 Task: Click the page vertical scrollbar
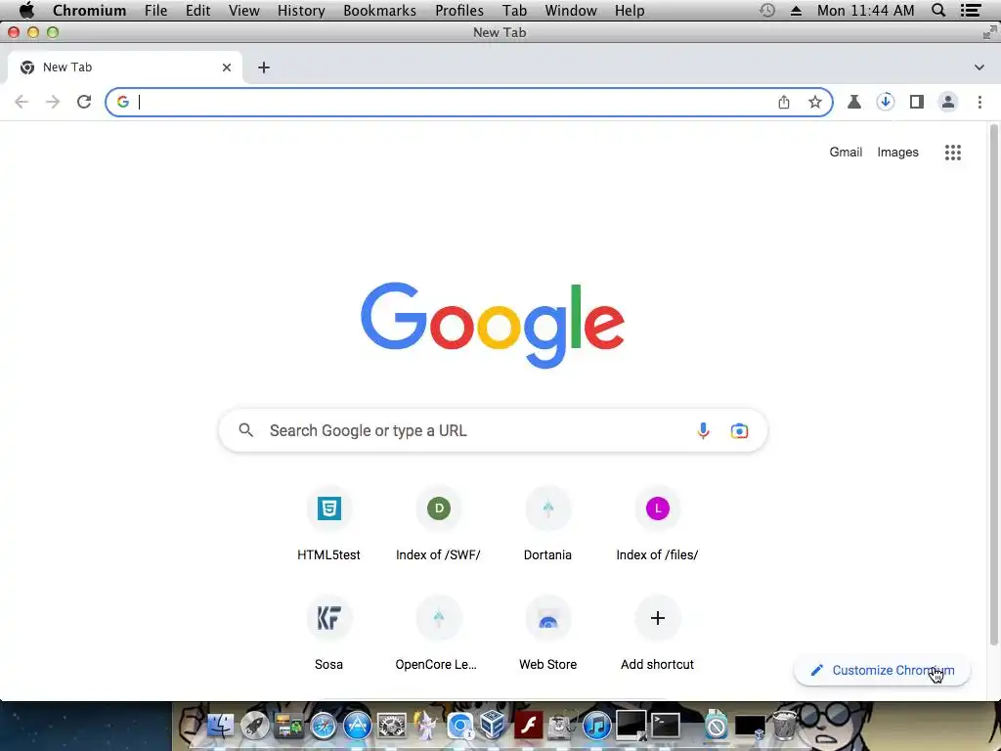pyautogui.click(x=993, y=385)
